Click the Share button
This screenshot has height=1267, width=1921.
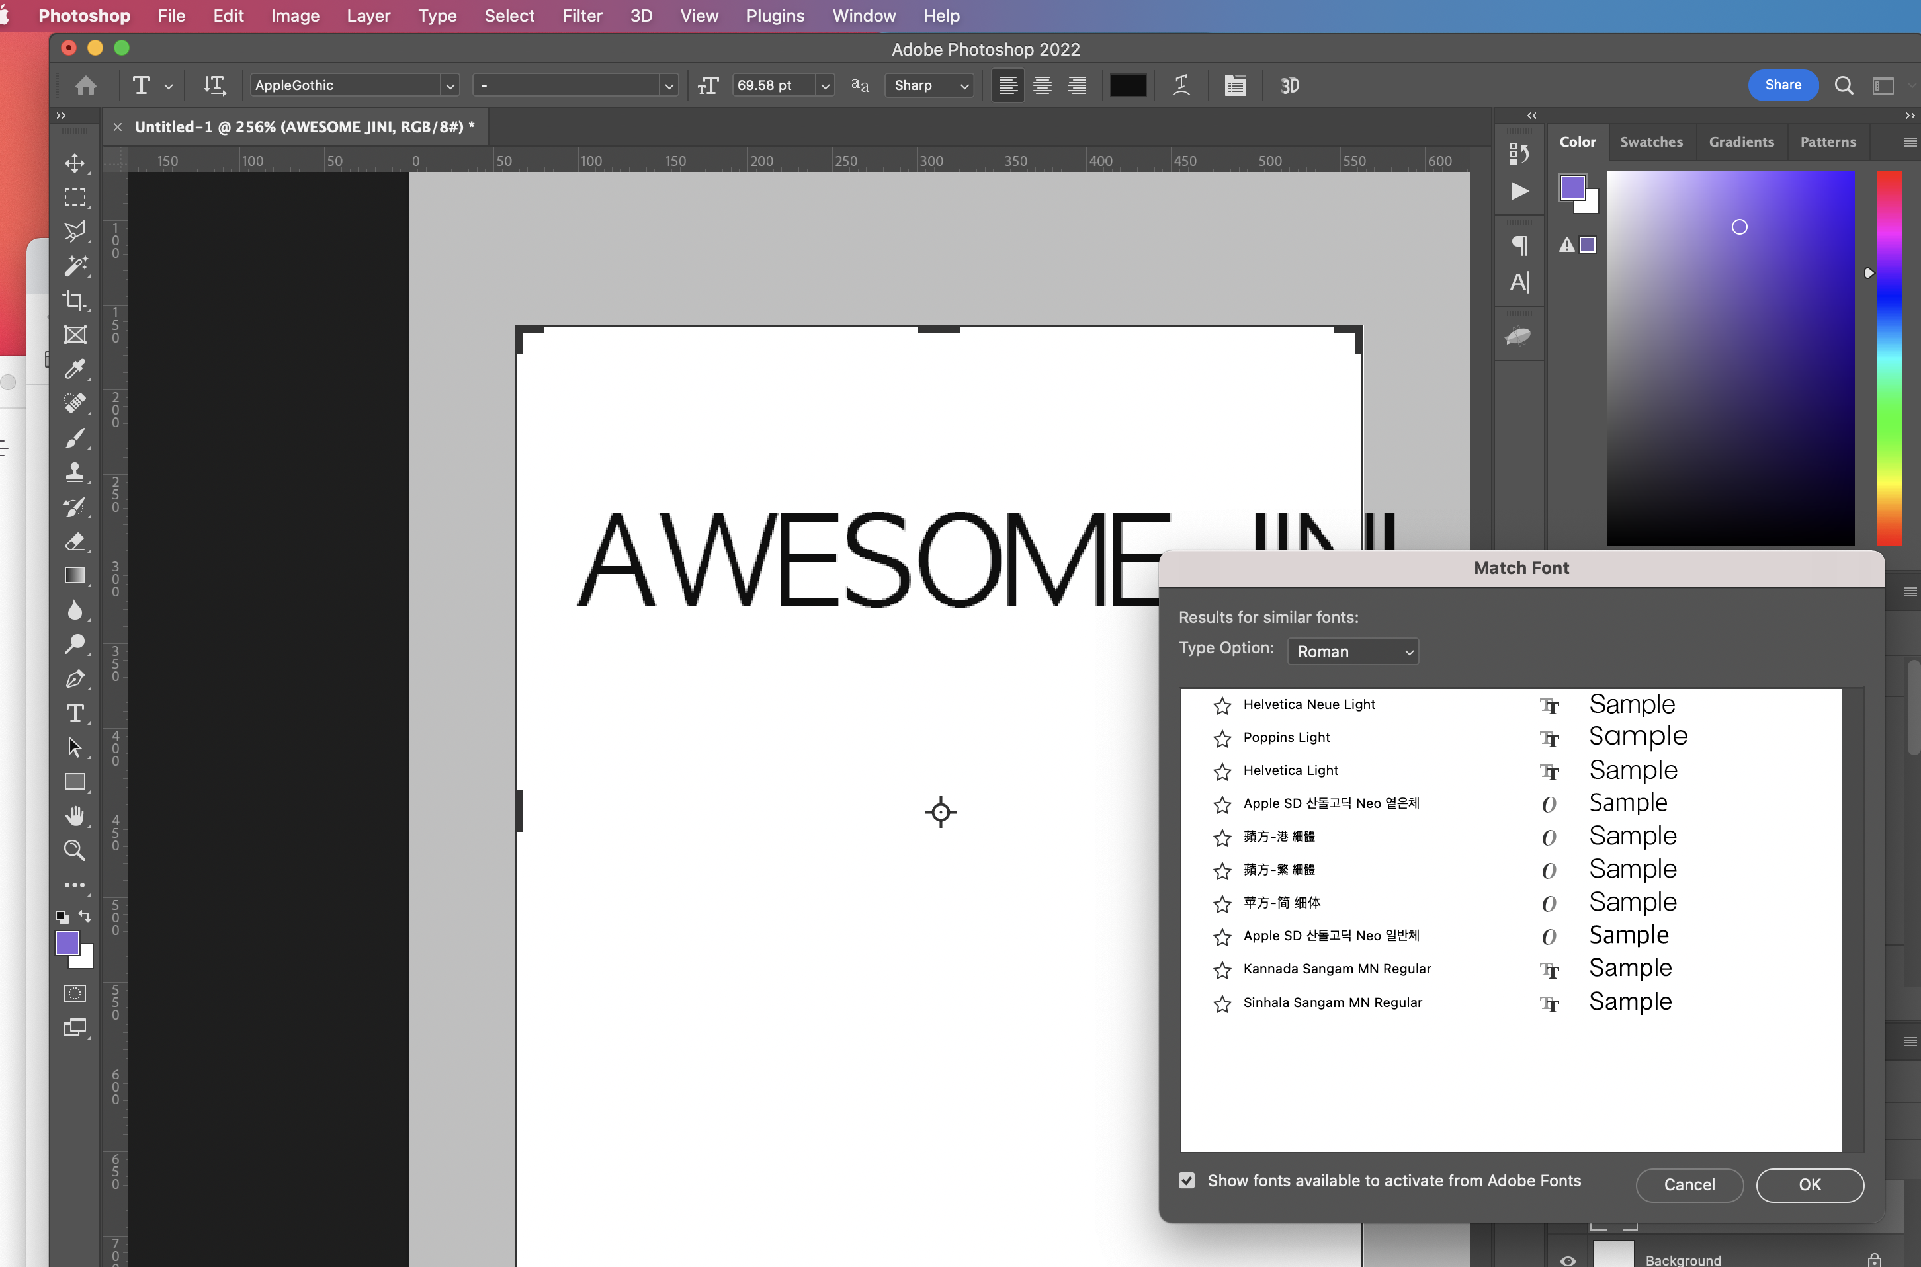[x=1783, y=85]
